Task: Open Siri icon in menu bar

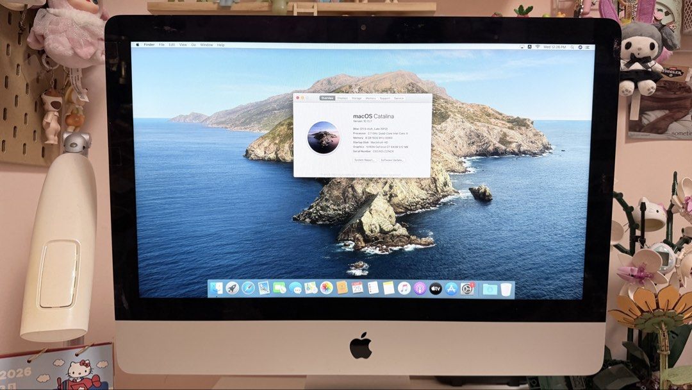Action: tap(580, 47)
